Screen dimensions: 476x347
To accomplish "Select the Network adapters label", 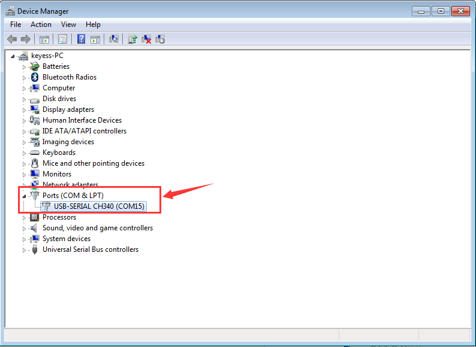I will point(70,184).
